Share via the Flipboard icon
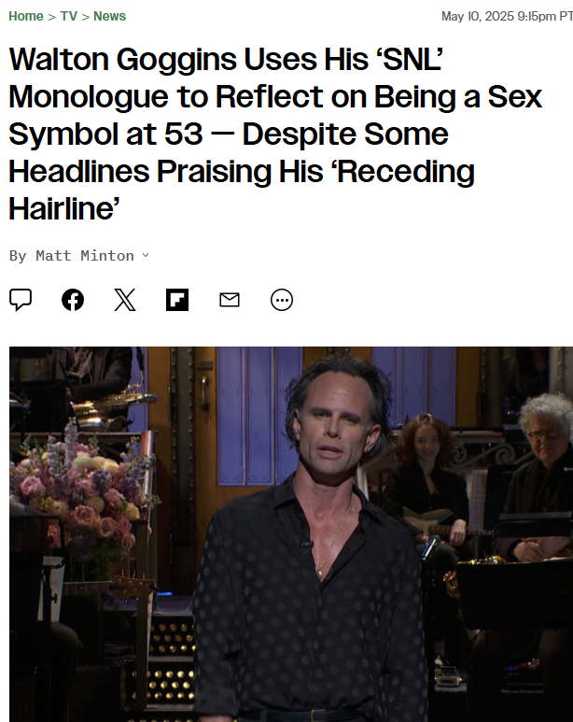 pos(177,300)
